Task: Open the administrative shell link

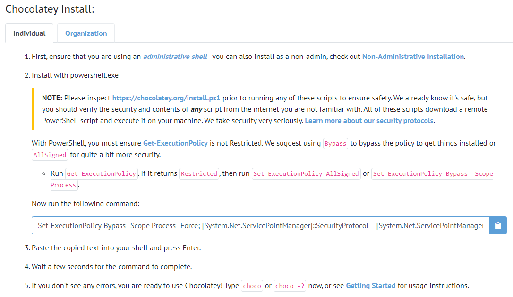Action: click(x=175, y=57)
